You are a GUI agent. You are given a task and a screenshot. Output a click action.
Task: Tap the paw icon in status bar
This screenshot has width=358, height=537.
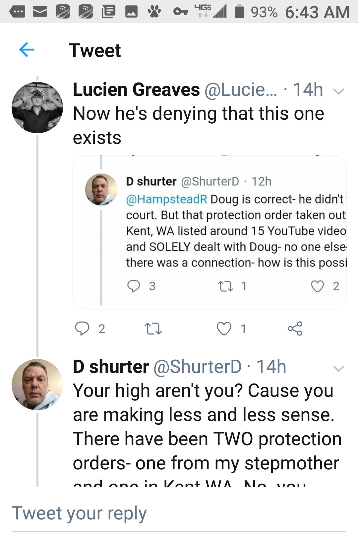[154, 12]
